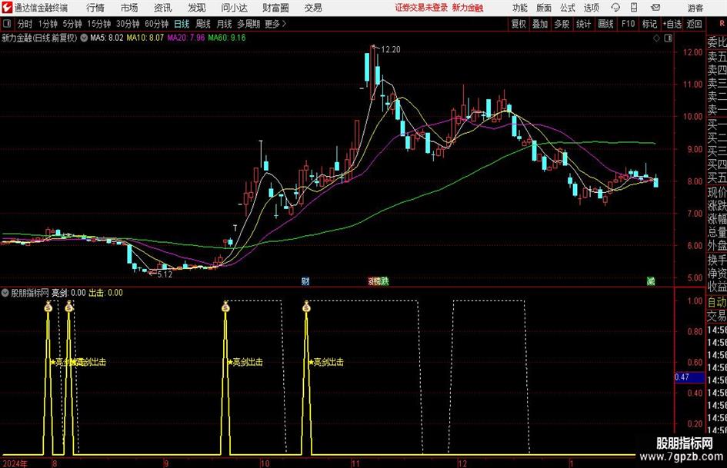Select the 日线 daily period
The width and height of the screenshot is (727, 468).
[182, 24]
